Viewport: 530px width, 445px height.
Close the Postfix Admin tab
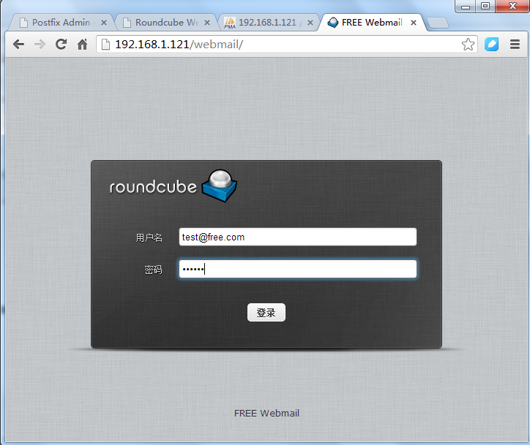(x=104, y=23)
